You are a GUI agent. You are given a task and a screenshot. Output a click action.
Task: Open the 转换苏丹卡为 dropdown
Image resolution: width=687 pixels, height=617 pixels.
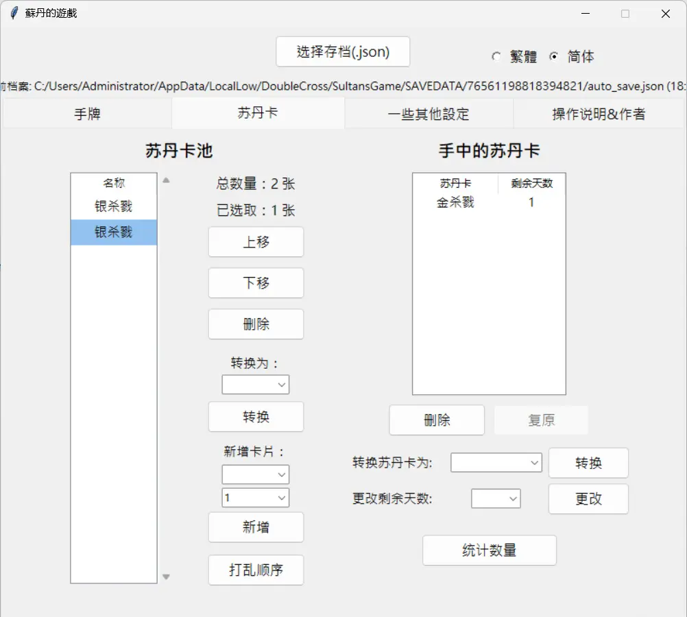pyautogui.click(x=496, y=463)
